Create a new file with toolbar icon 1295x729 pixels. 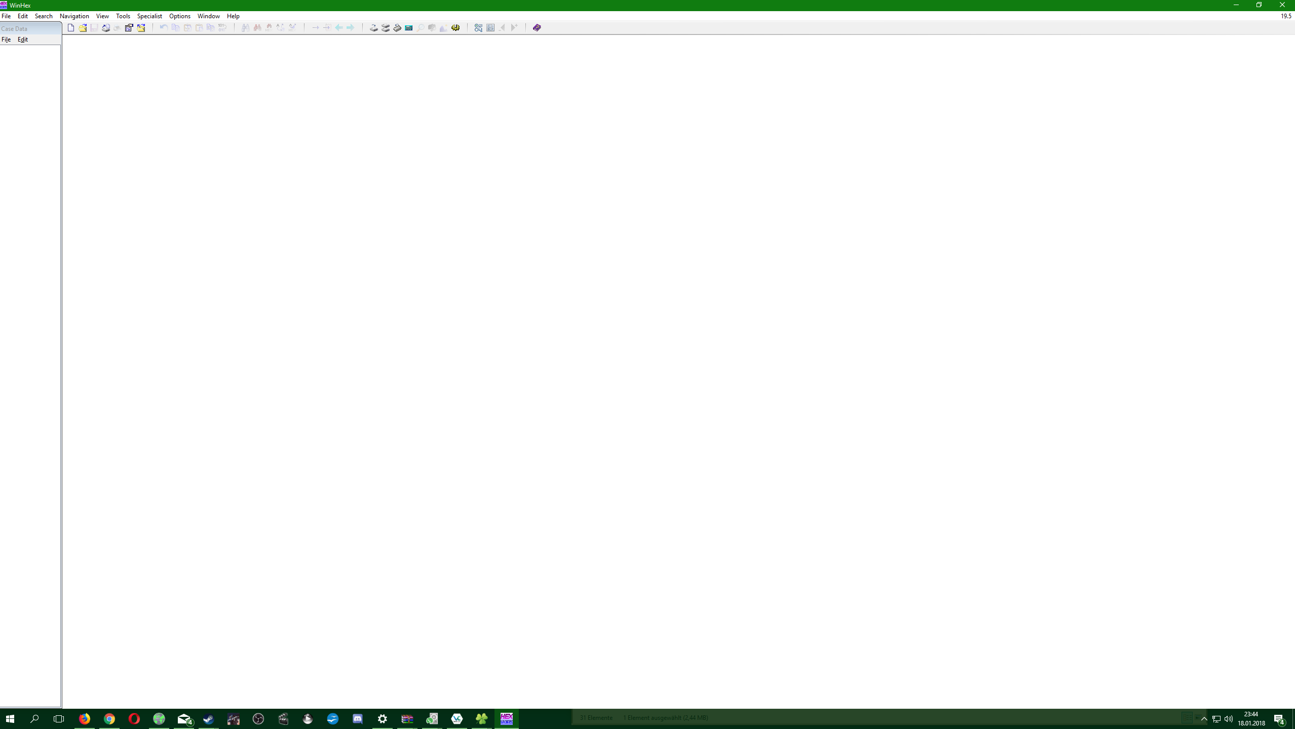(x=71, y=28)
